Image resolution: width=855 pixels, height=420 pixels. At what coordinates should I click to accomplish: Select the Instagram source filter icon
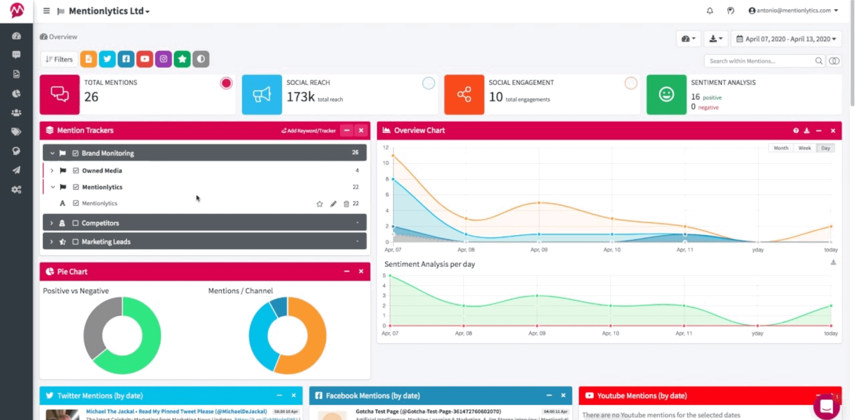pos(163,59)
